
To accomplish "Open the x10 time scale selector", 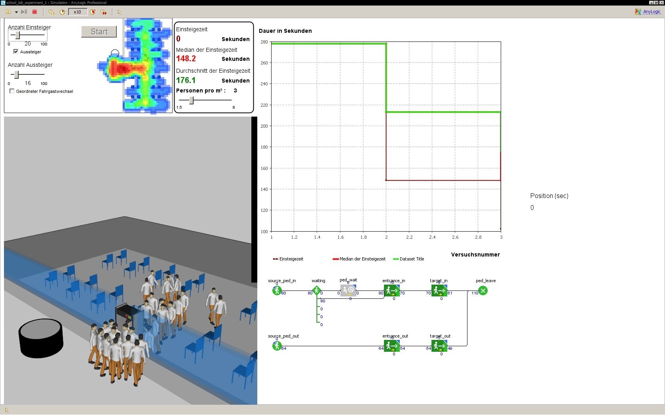I will [78, 12].
